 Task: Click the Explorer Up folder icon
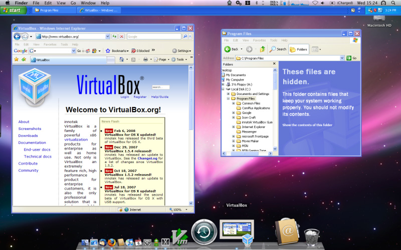(262, 49)
